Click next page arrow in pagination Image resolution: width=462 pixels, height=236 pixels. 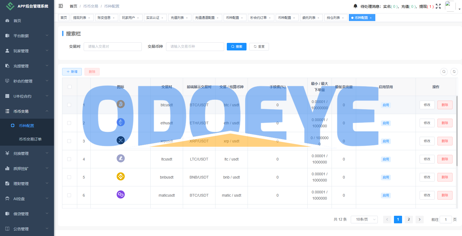[x=420, y=220]
